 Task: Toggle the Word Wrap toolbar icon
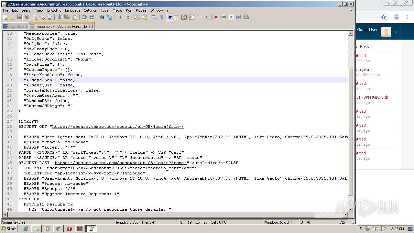(154, 17)
